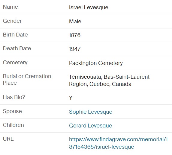Click the Has Bio? label

pos(14,97)
